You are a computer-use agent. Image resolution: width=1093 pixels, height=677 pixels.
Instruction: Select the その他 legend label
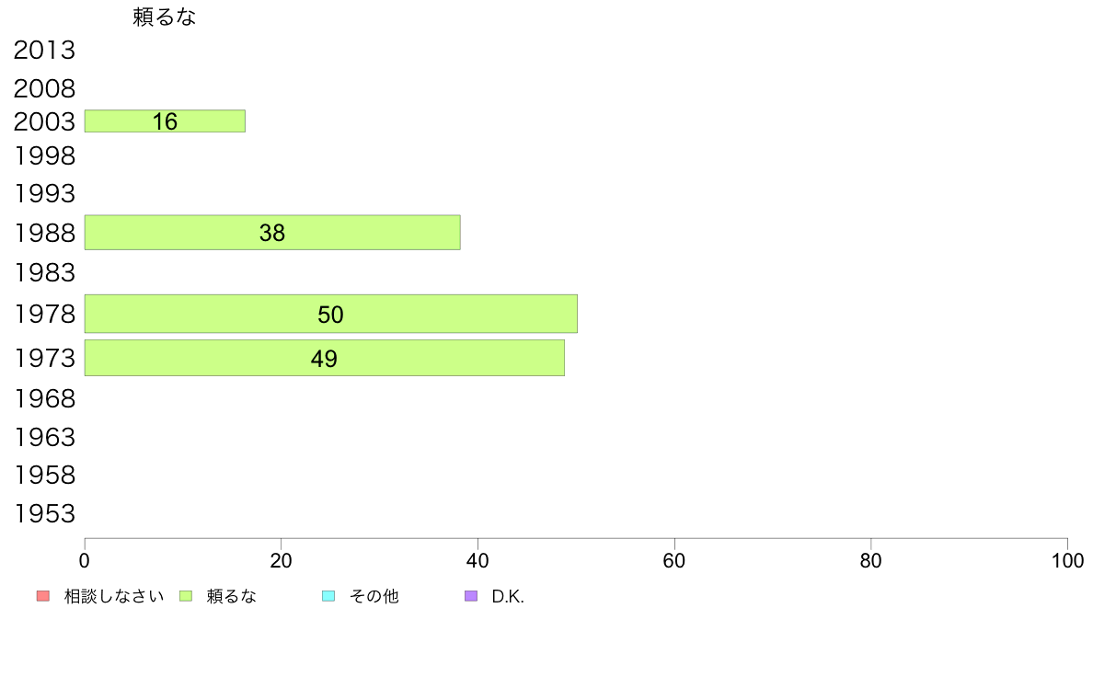[374, 596]
